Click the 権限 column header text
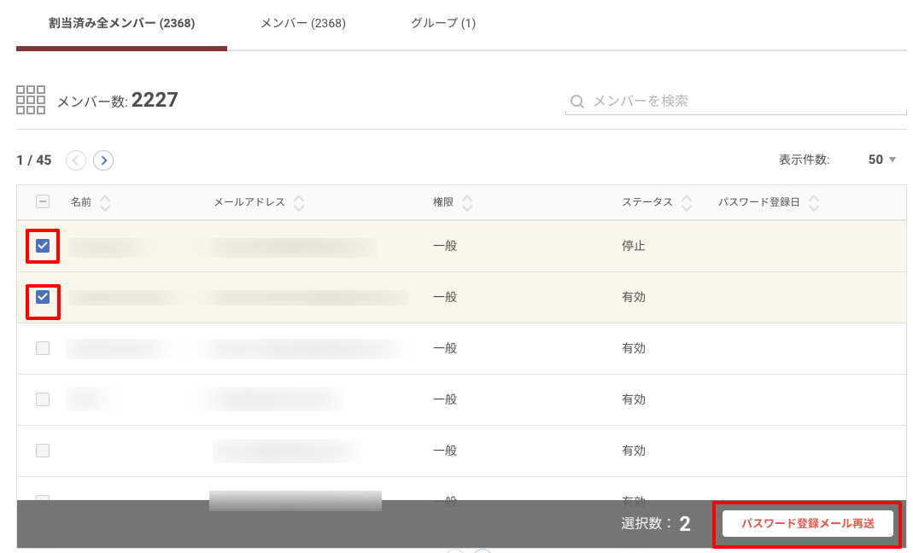Viewport: 913px width, 553px height. (x=443, y=202)
